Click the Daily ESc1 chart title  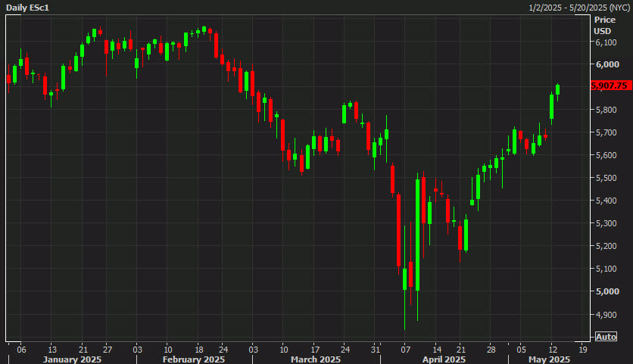point(27,8)
